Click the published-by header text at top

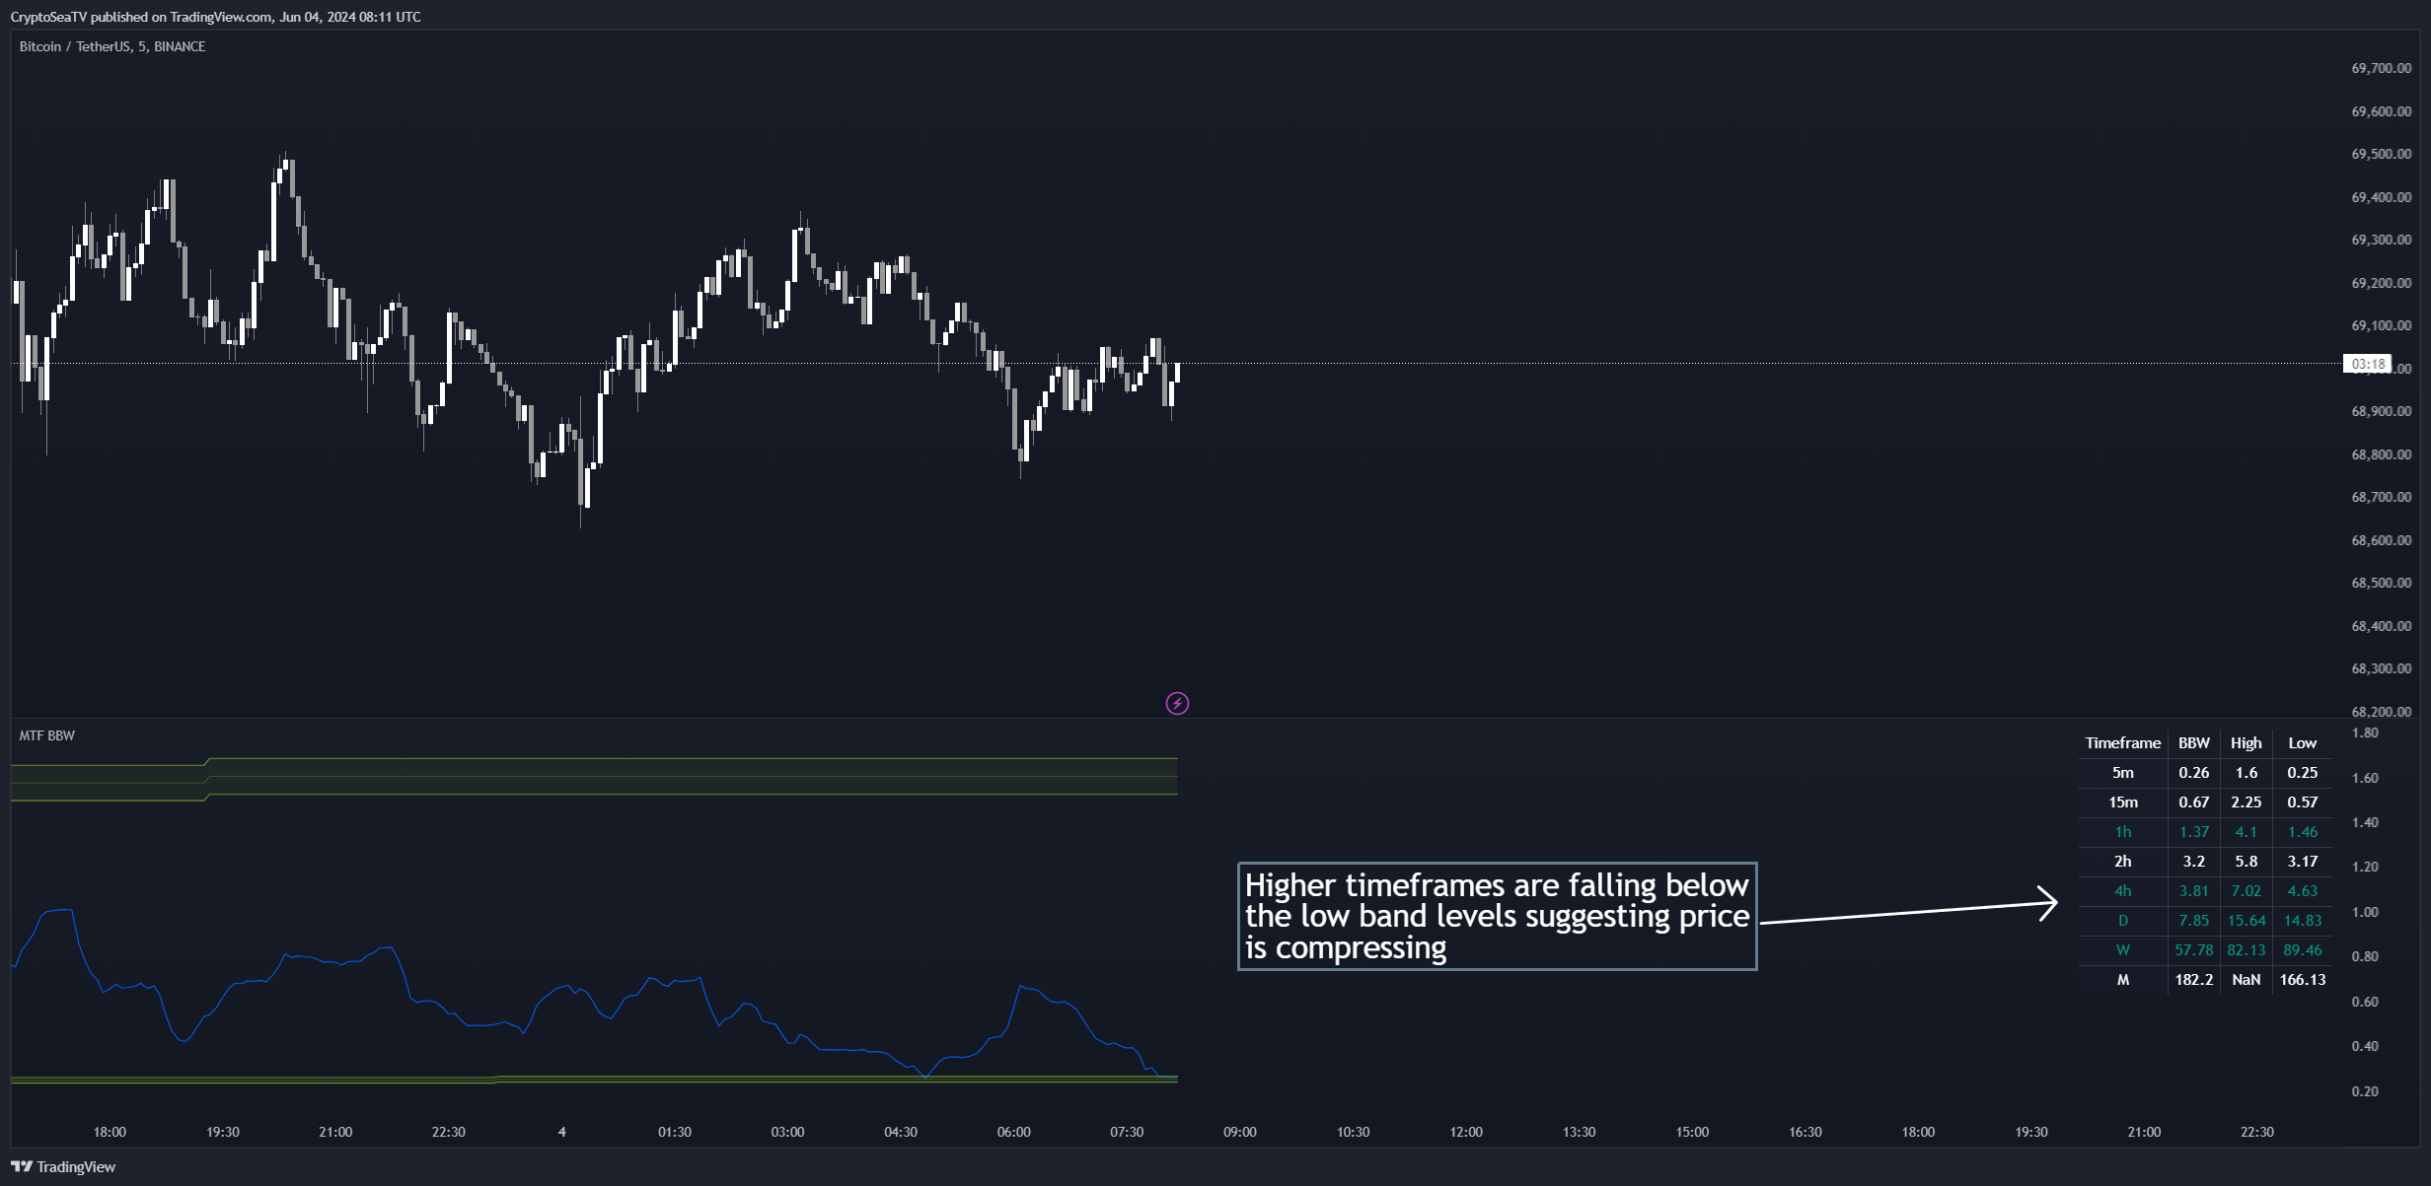[x=216, y=17]
